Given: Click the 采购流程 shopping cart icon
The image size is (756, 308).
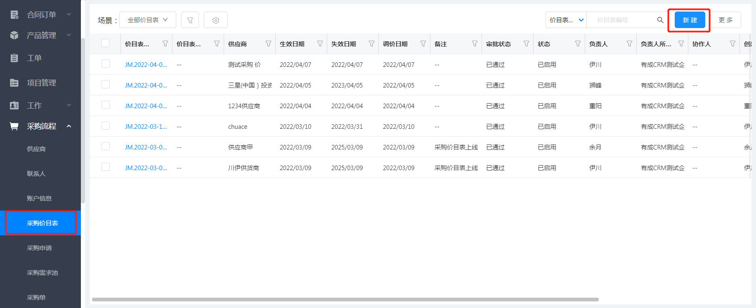Looking at the screenshot, I should (x=14, y=126).
